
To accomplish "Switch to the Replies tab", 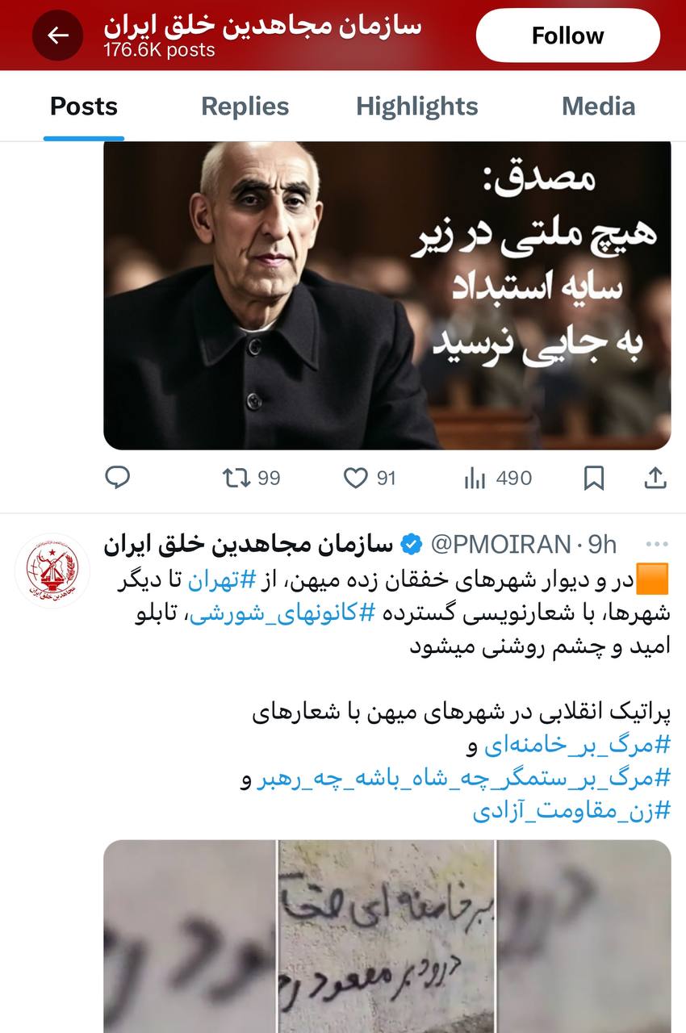I will click(245, 107).
